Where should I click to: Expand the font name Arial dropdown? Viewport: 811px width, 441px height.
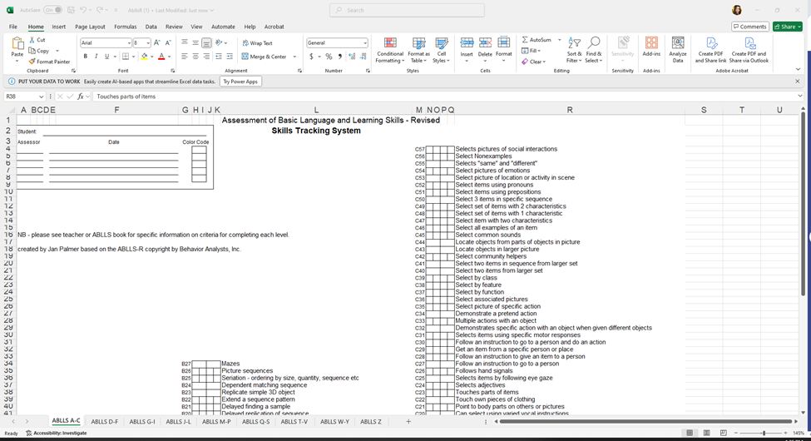click(129, 43)
